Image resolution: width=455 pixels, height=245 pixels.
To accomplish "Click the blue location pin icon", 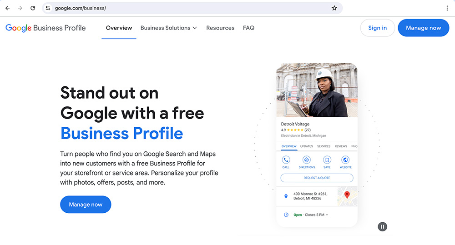I will coord(286,196).
